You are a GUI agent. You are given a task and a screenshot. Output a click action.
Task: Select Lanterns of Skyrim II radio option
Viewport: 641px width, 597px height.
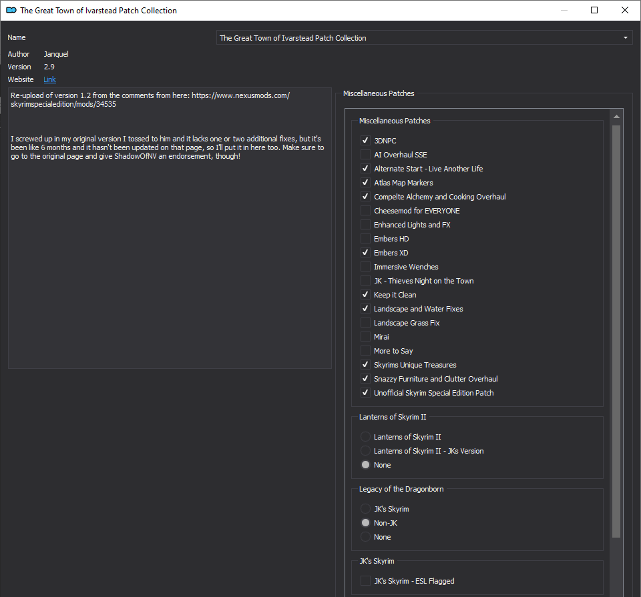[x=365, y=436]
